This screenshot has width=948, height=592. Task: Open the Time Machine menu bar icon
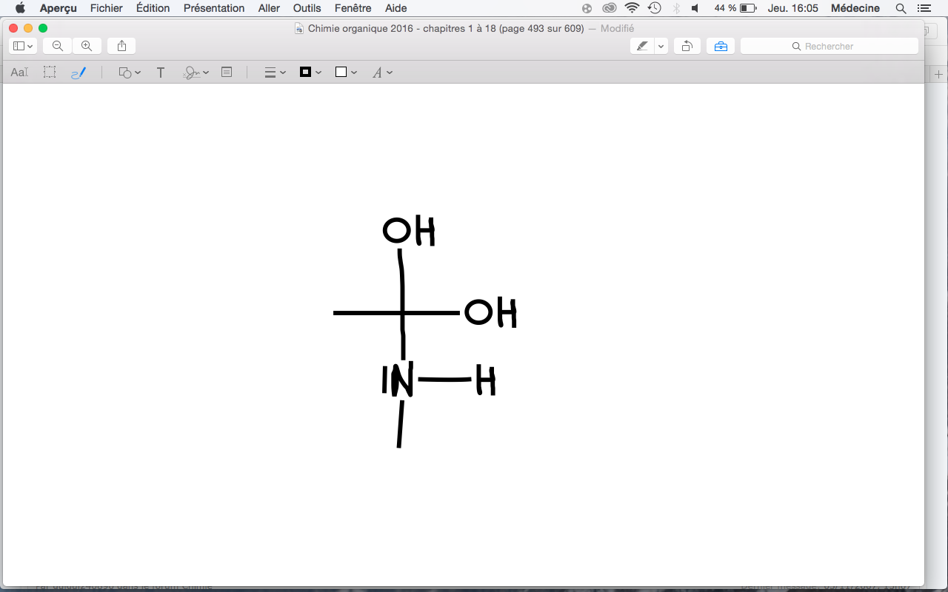[654, 8]
